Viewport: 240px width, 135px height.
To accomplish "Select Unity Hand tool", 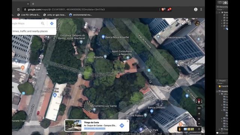I will (220, 3).
